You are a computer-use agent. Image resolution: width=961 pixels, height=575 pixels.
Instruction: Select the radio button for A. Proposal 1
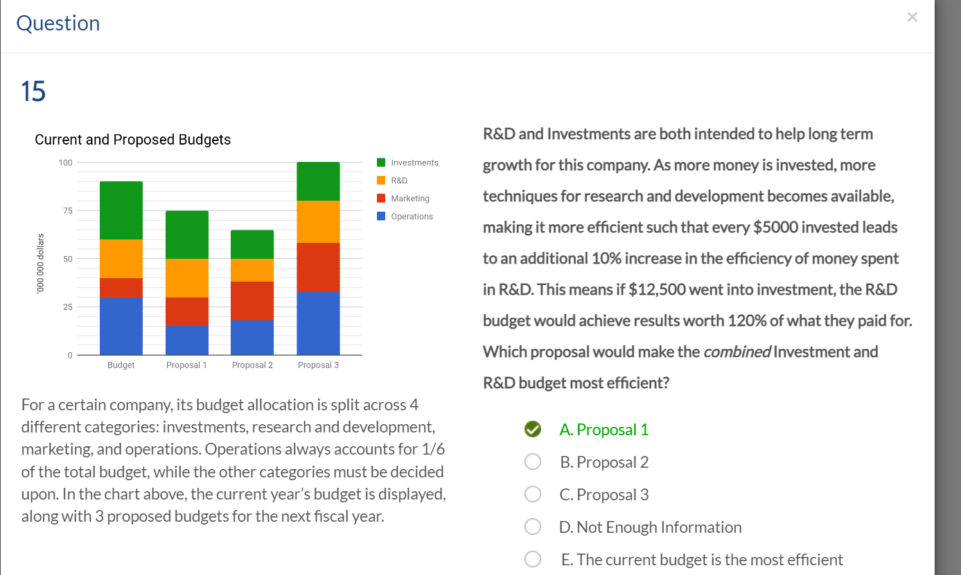[532, 430]
